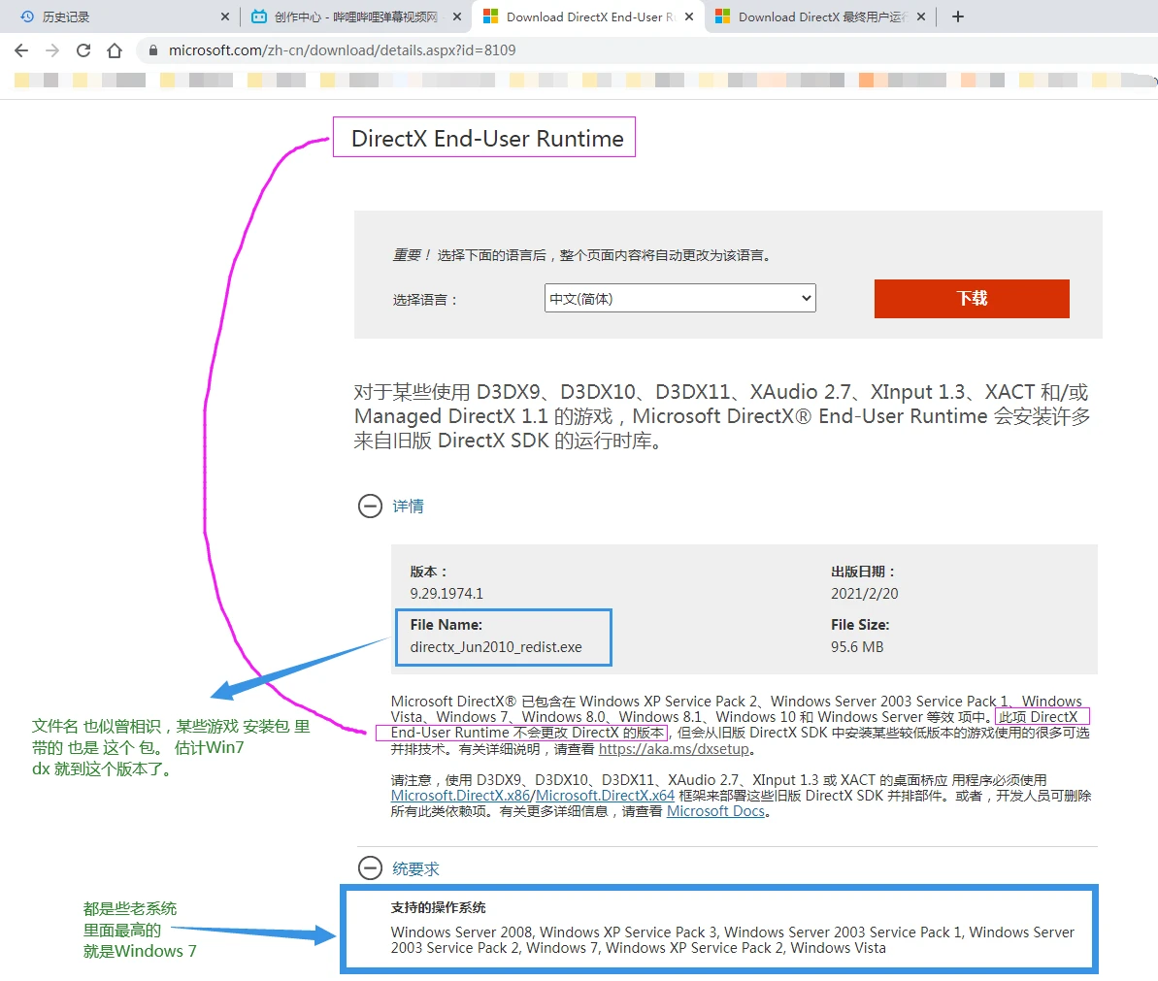Close the Download DirectX End-User tab
1158x981 pixels.
click(689, 16)
